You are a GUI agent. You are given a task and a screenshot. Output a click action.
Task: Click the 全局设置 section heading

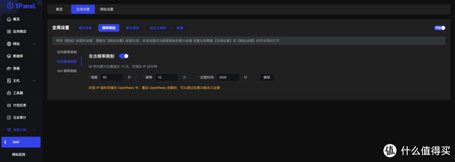61,28
